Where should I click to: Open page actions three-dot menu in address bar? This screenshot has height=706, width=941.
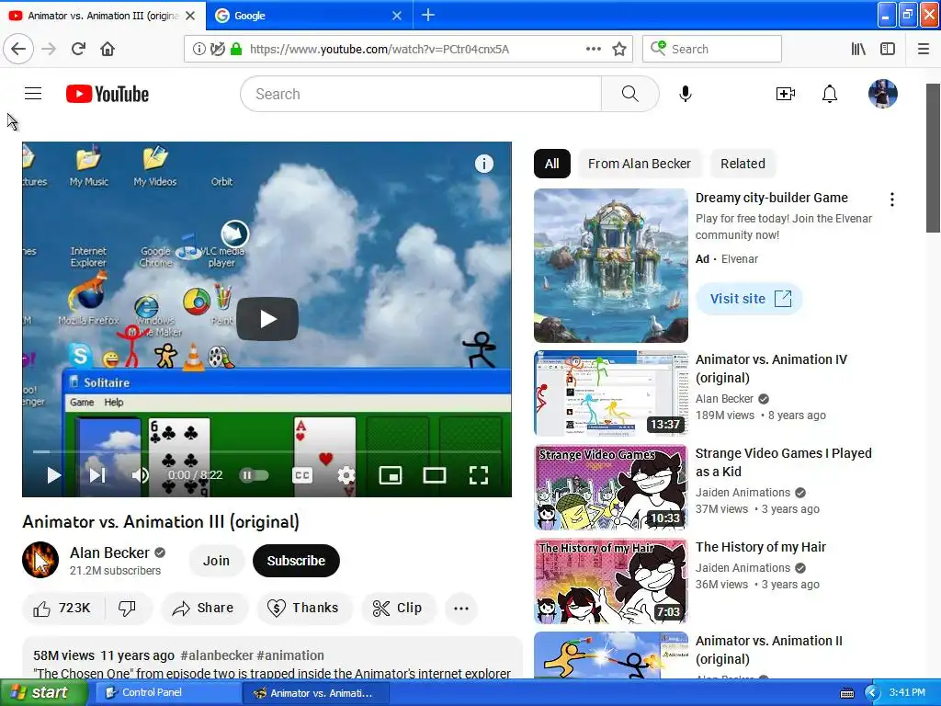[x=593, y=49]
